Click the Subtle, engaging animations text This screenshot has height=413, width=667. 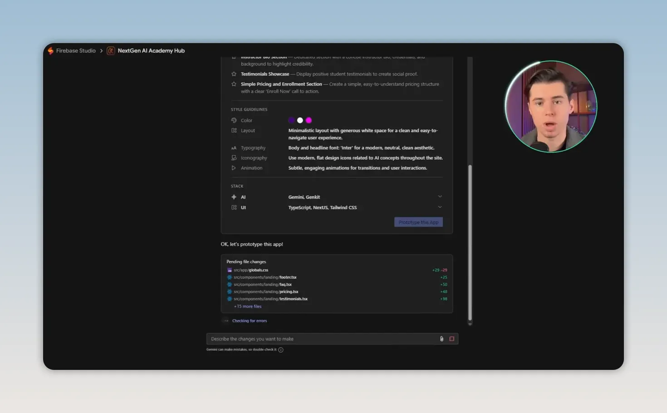pyautogui.click(x=358, y=168)
